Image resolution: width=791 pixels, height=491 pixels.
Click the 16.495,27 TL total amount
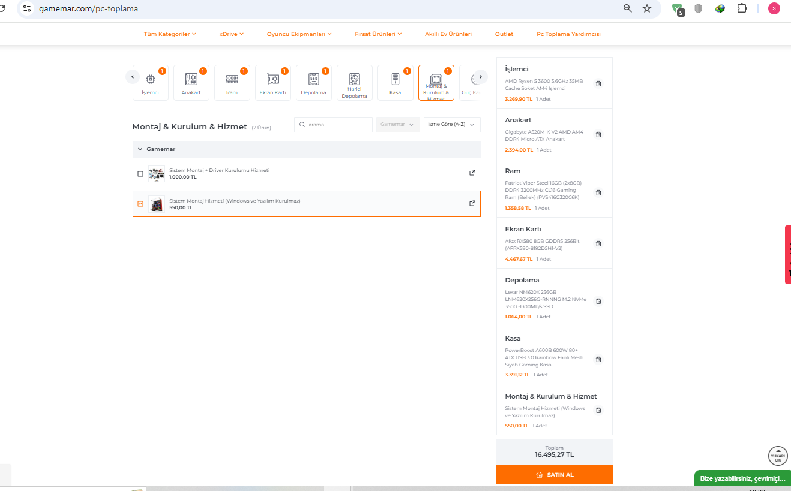pos(555,454)
